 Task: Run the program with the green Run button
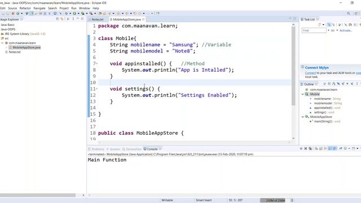(x=74, y=14)
